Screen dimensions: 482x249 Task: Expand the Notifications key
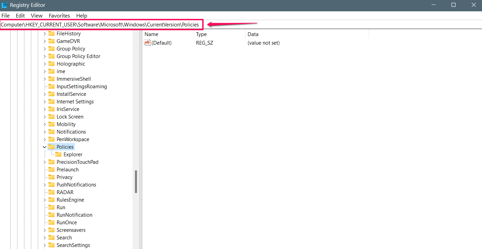[45, 132]
